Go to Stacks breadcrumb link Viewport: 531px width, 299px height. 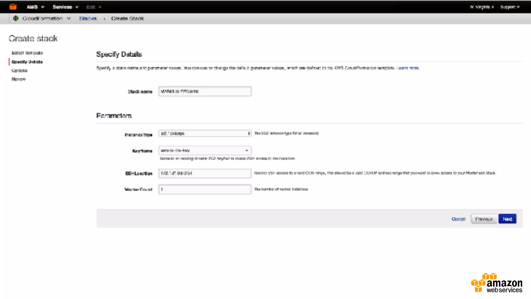click(x=88, y=18)
